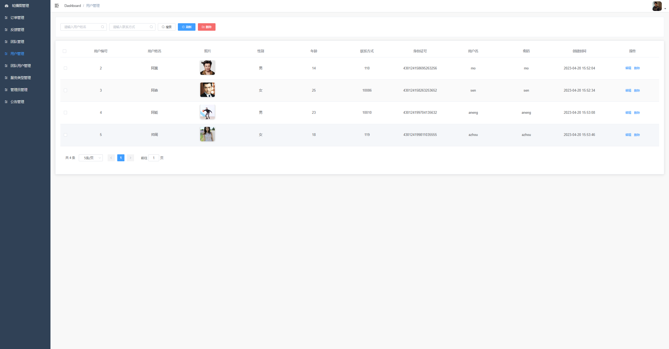The height and width of the screenshot is (349, 669).
Task: Click the blue 刷新 refresh button
Action: (x=187, y=27)
